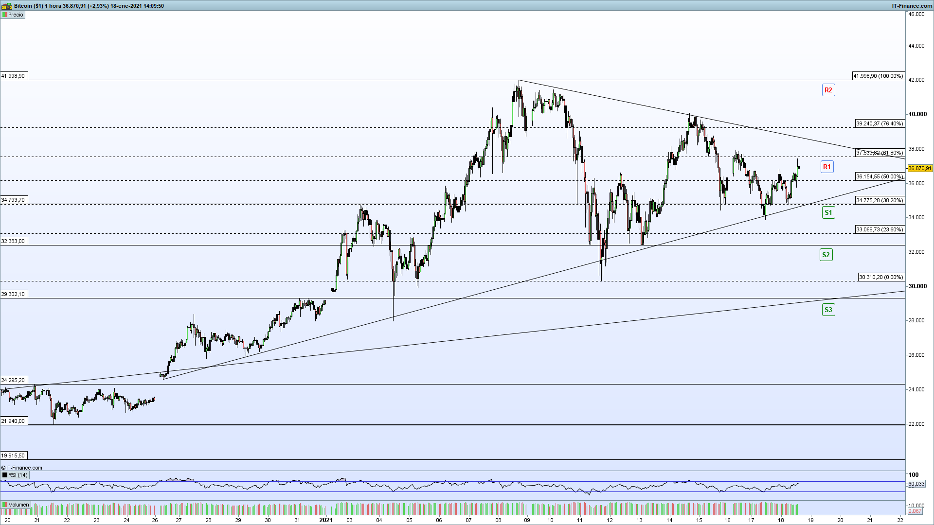The width and height of the screenshot is (934, 525).
Task: Click the horizontal line label 21.940,00
Action: [13, 421]
